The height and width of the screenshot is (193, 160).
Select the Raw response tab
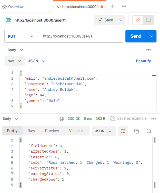pyautogui.click(x=31, y=131)
